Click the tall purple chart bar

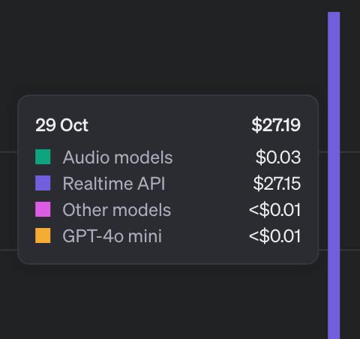[334, 175]
